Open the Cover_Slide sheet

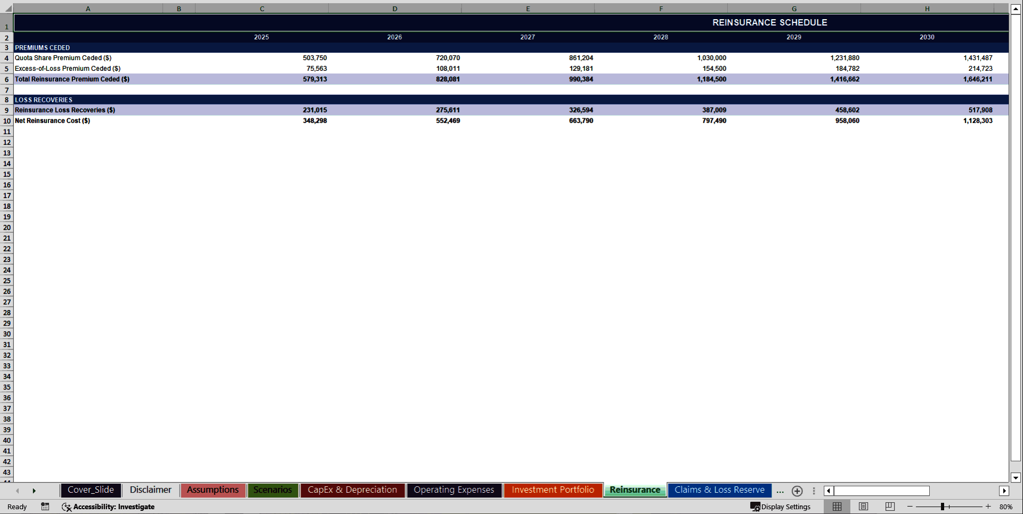pos(91,490)
